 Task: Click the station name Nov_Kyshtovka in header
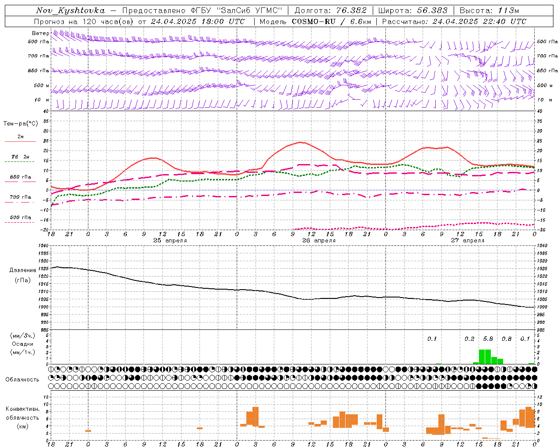(70, 10)
